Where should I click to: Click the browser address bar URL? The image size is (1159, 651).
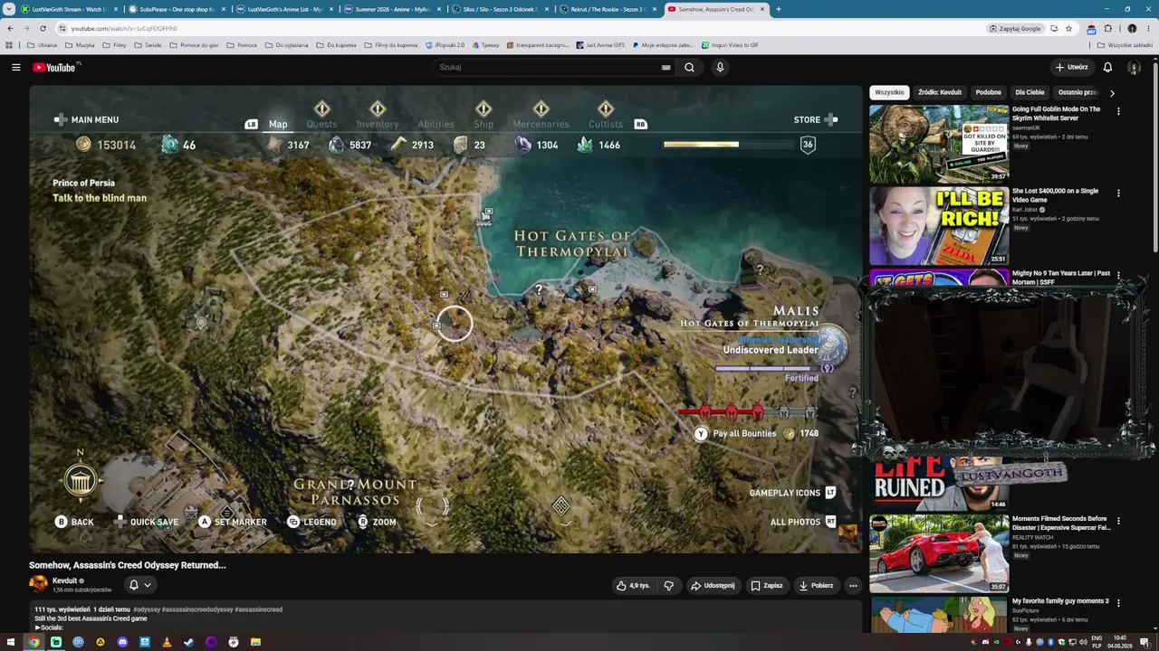pyautogui.click(x=124, y=28)
